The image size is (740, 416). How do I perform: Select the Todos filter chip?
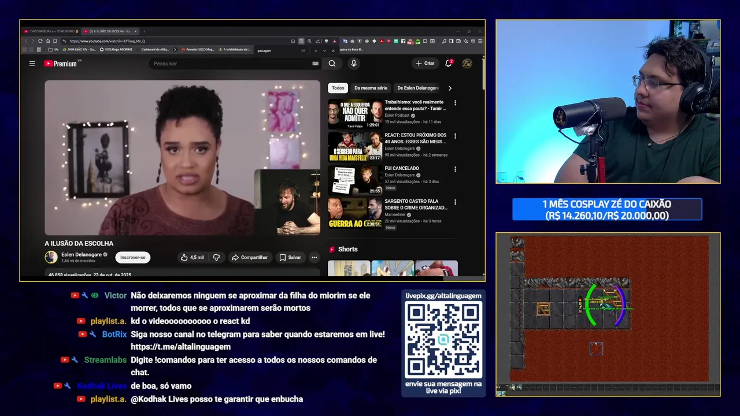point(338,88)
